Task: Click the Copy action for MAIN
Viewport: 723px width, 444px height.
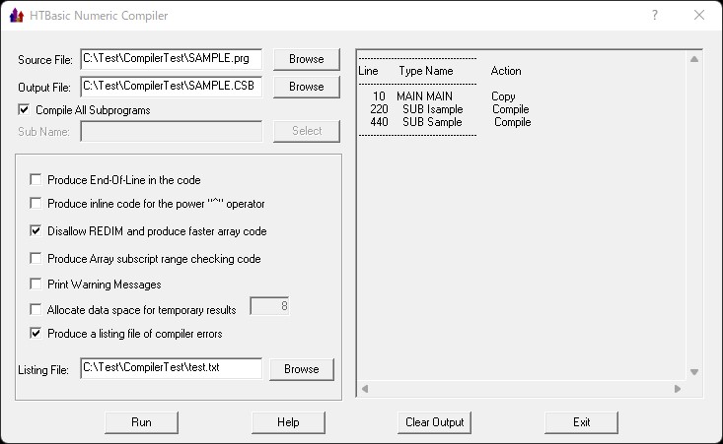Action: (503, 96)
